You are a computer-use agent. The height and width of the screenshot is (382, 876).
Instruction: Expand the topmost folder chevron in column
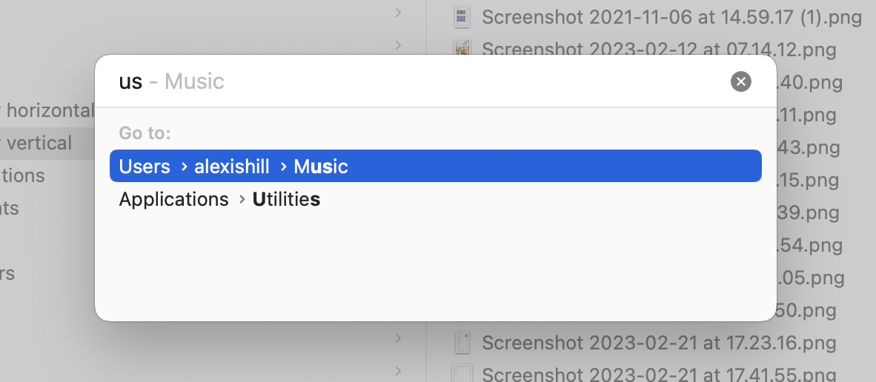(398, 12)
